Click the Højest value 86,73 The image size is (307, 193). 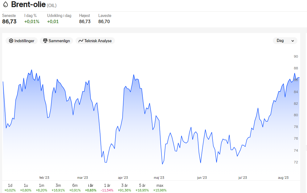(85, 22)
